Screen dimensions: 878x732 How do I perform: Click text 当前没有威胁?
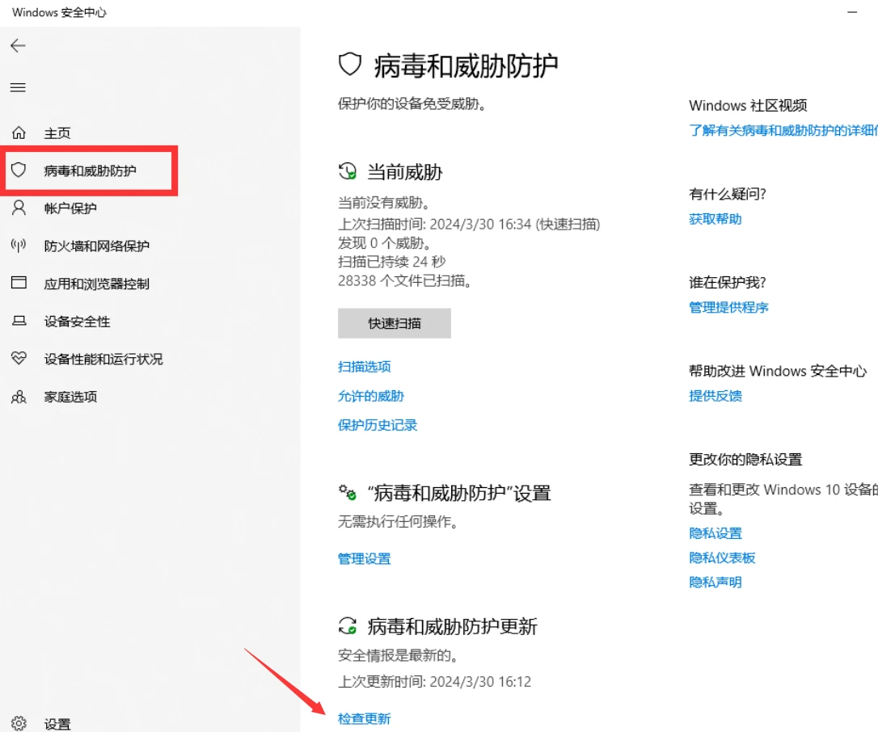(x=384, y=203)
